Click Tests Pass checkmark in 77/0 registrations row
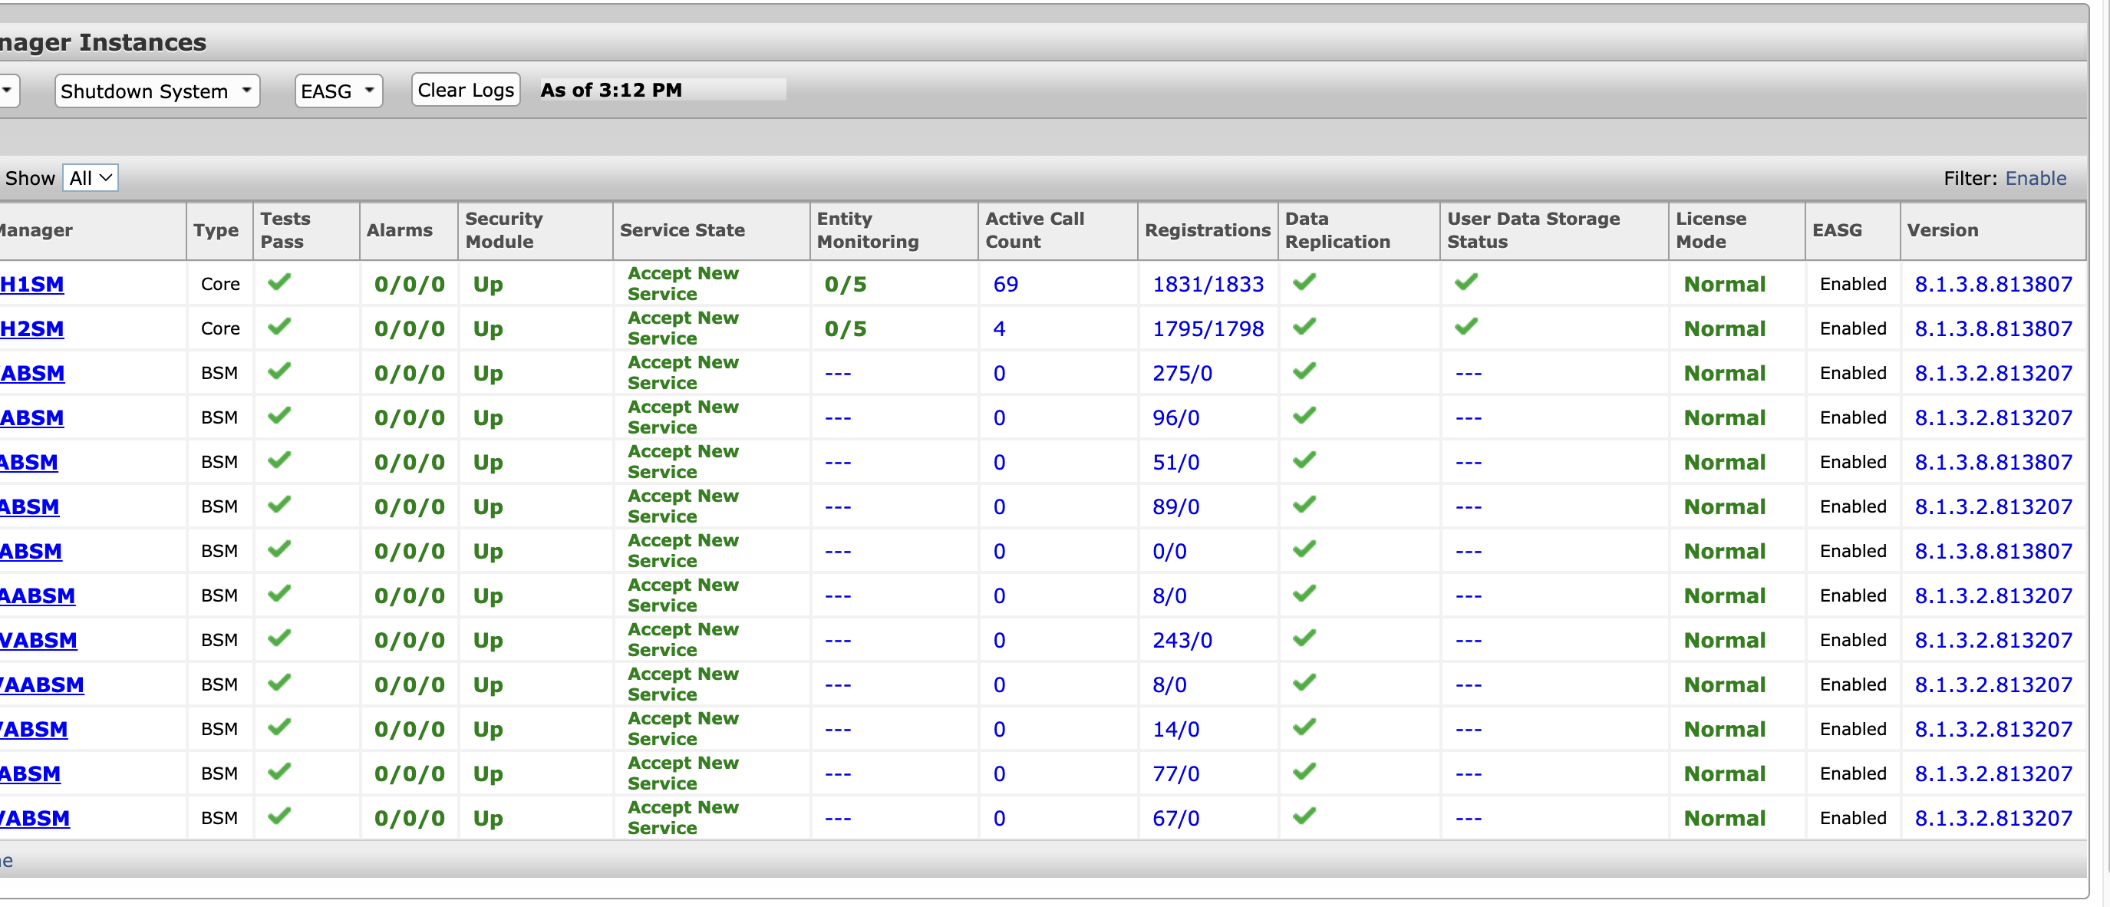This screenshot has height=907, width=2110. pyautogui.click(x=279, y=772)
